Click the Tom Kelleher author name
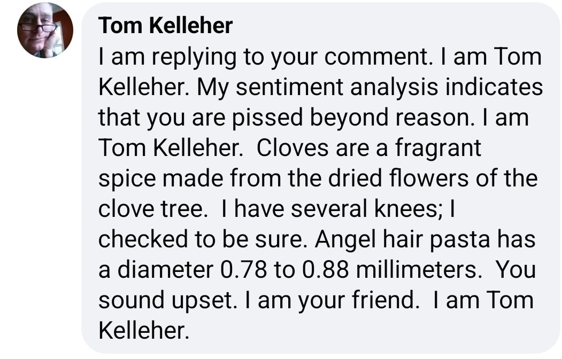The width and height of the screenshot is (562, 359). pyautogui.click(x=165, y=26)
